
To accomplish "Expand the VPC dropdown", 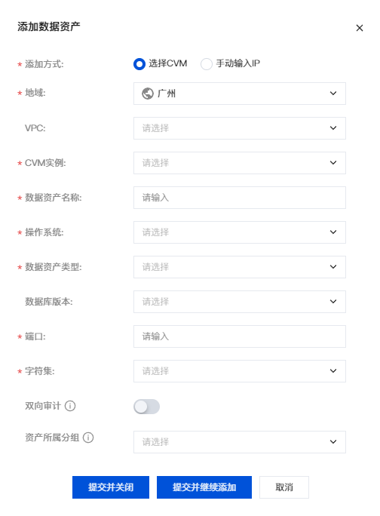I will [240, 128].
